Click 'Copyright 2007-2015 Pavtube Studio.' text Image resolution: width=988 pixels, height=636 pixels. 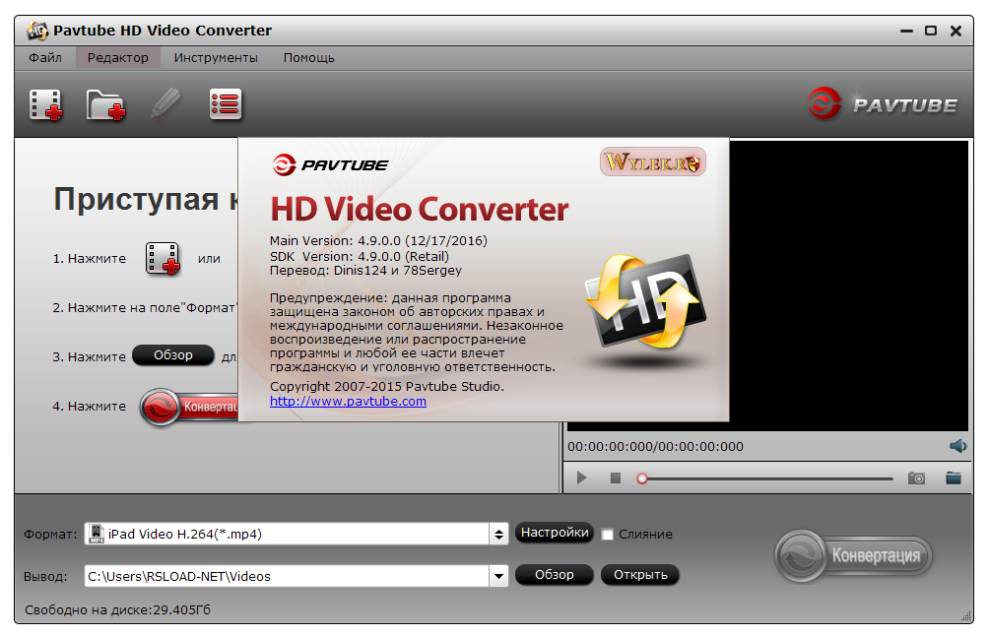pos(387,386)
